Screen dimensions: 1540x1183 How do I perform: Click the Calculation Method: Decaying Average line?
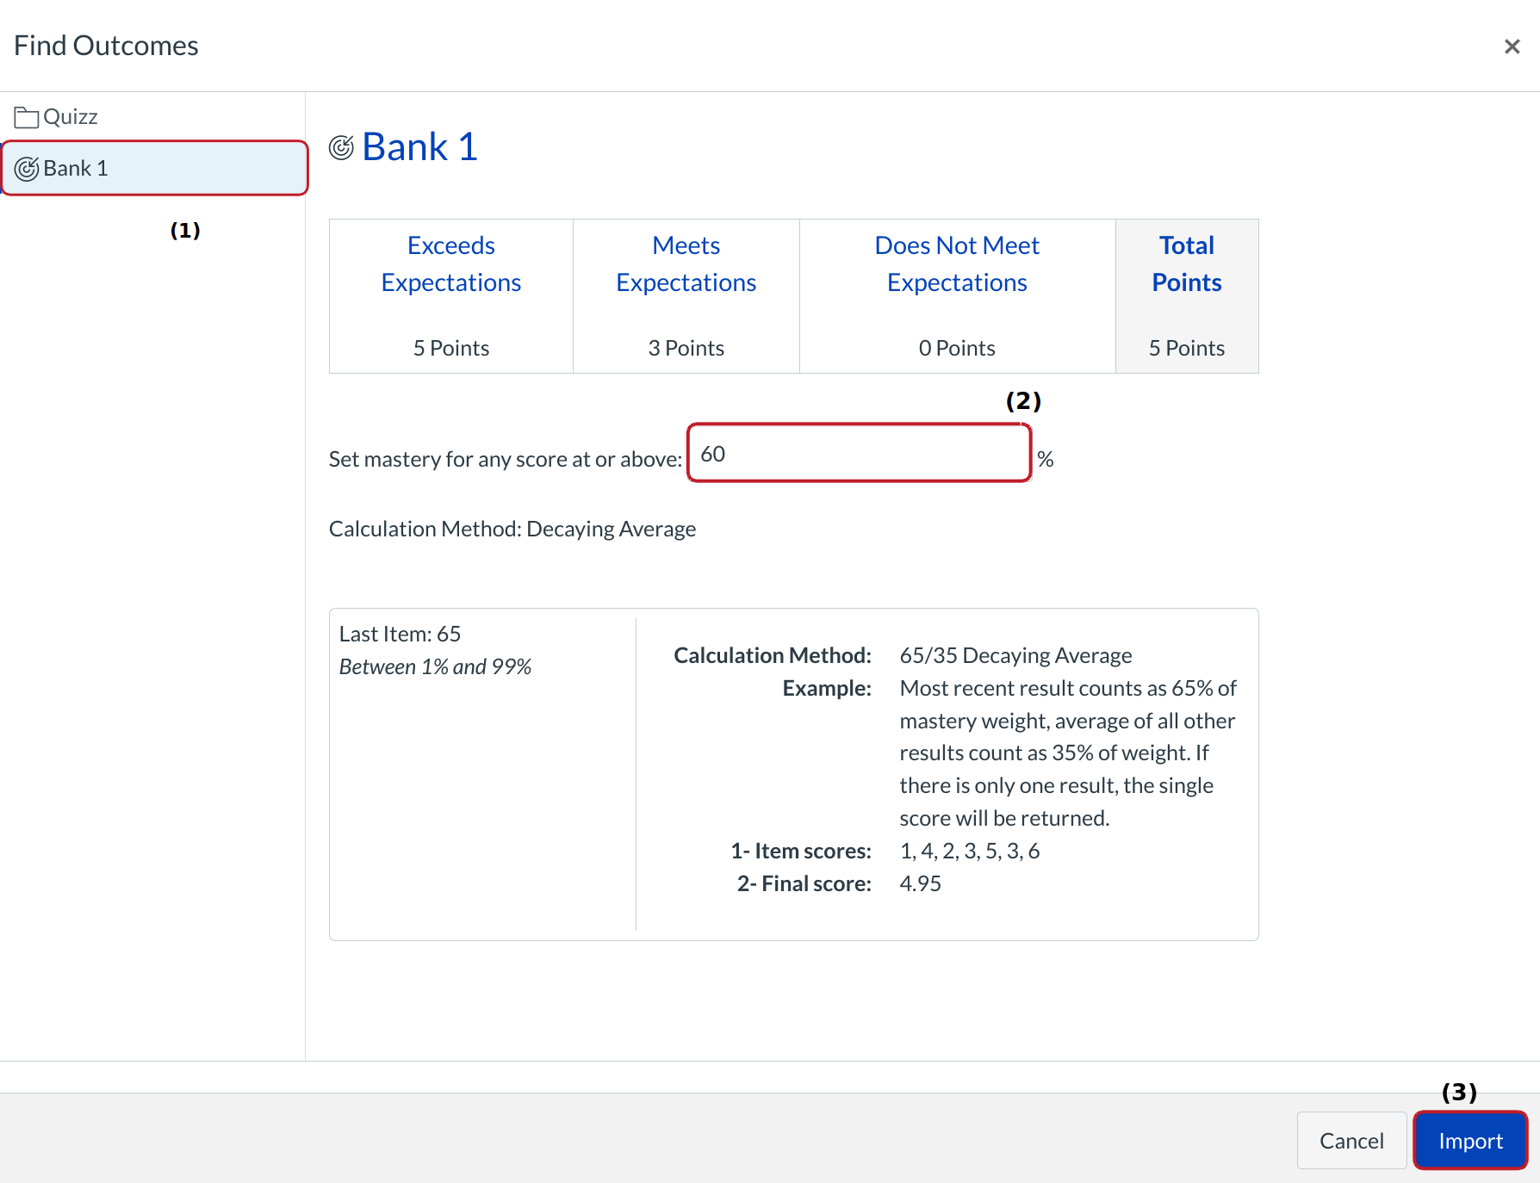[x=512, y=530]
